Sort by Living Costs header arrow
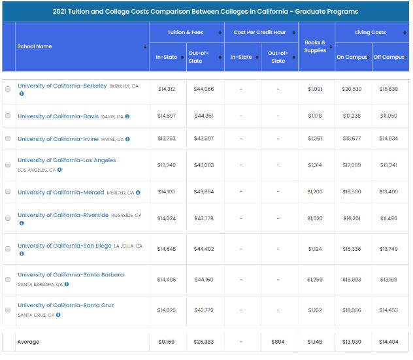 [x=405, y=33]
